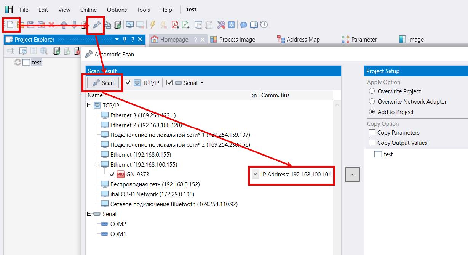
Task: Select the test project in Project Explorer
Action: pyautogui.click(x=37, y=62)
